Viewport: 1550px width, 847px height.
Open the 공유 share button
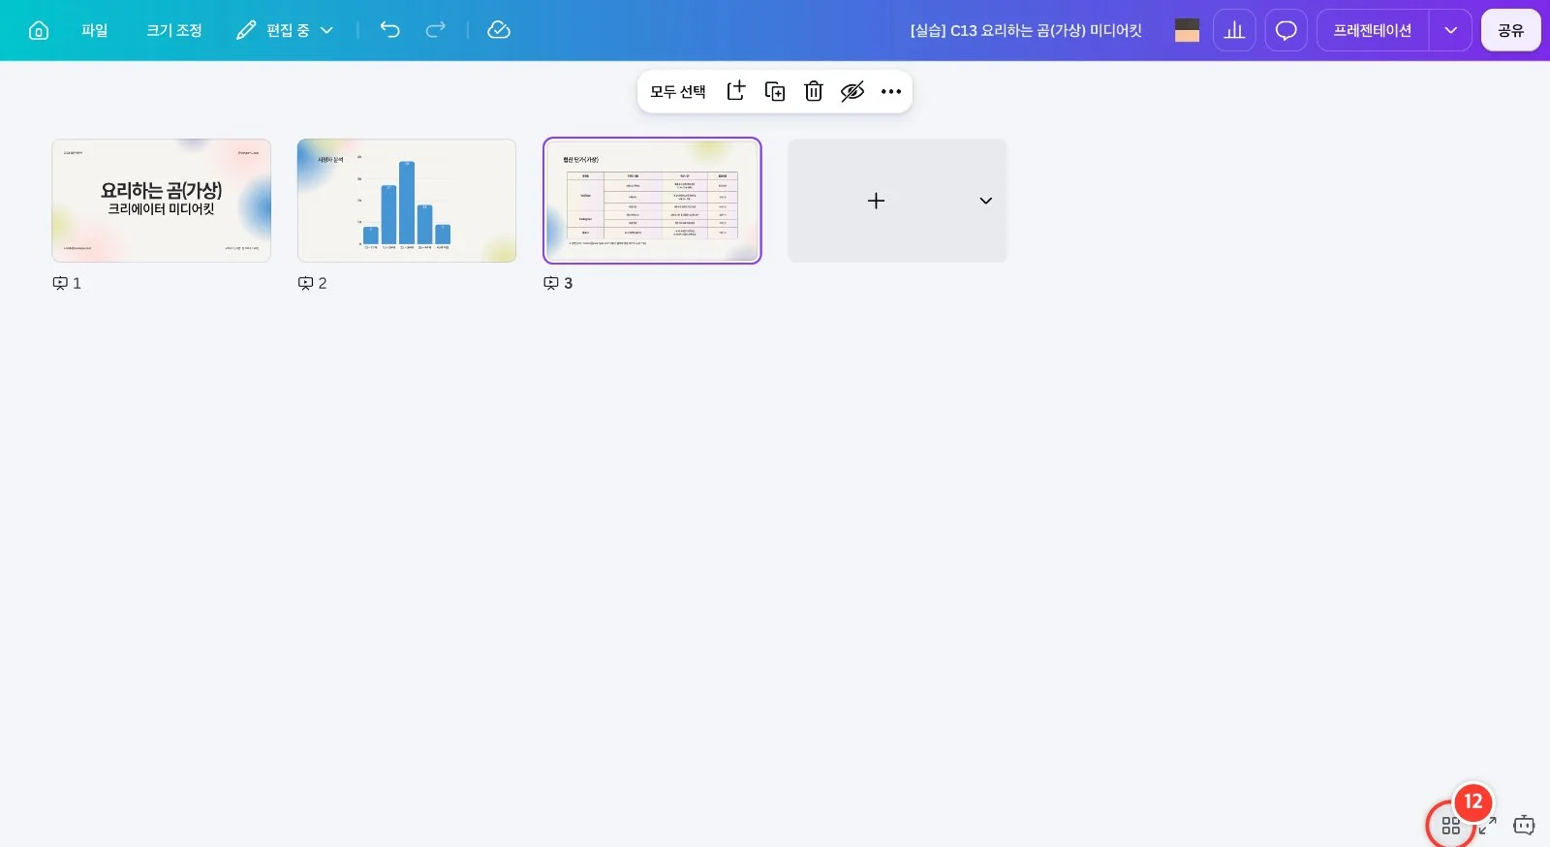pos(1511,30)
